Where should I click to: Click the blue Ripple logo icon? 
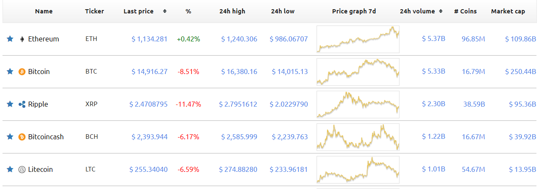pyautogui.click(x=22, y=104)
